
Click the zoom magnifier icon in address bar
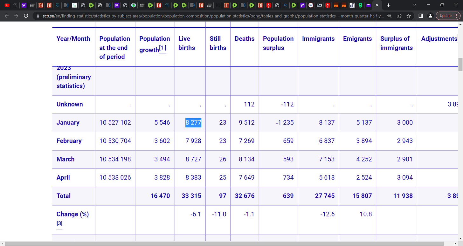click(x=389, y=16)
